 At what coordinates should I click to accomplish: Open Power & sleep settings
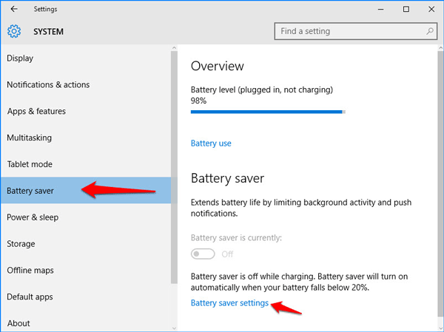[33, 217]
